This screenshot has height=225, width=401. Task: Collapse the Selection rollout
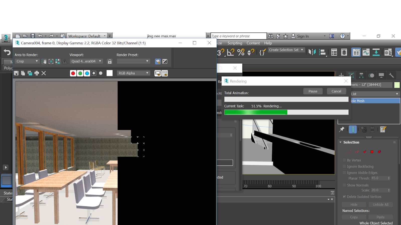341,142
